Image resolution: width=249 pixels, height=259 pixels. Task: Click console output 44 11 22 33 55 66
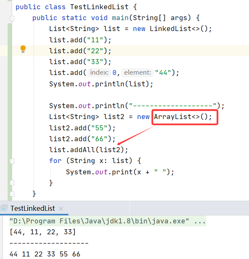(x=45, y=254)
